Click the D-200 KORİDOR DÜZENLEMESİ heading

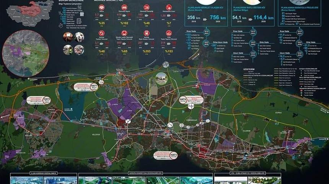[x=44, y=174]
